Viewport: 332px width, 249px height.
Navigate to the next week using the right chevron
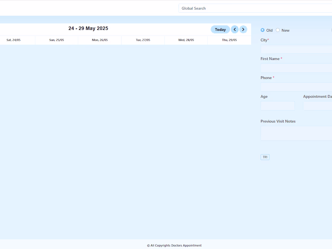(243, 29)
